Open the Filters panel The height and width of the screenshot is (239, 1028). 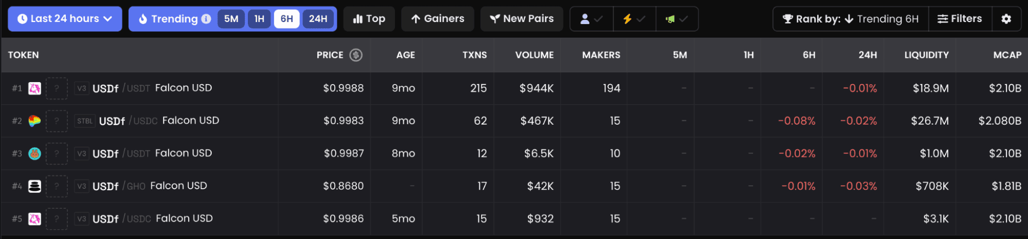click(960, 19)
